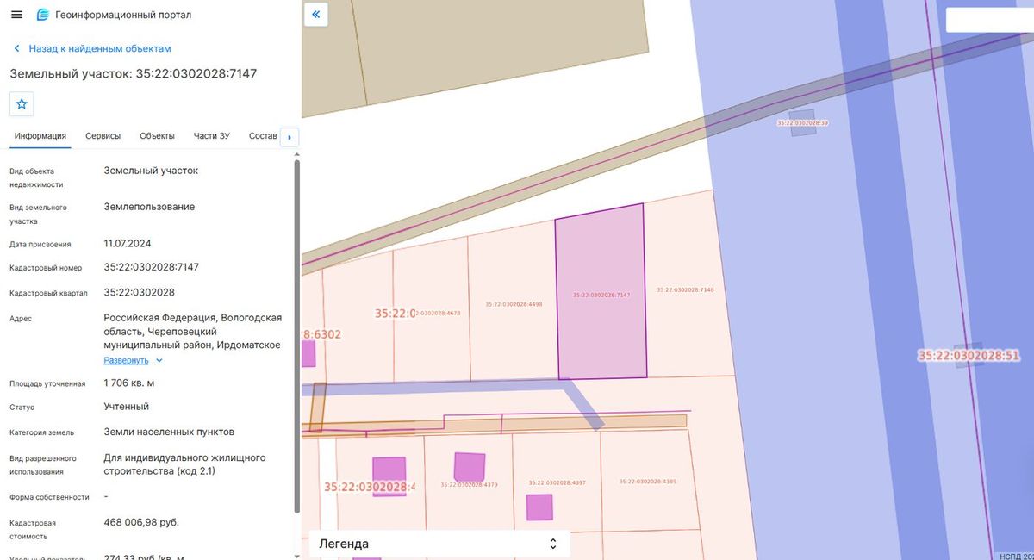Click the Геоинформационный портал logo icon
The width and height of the screenshot is (1034, 560).
click(x=43, y=15)
